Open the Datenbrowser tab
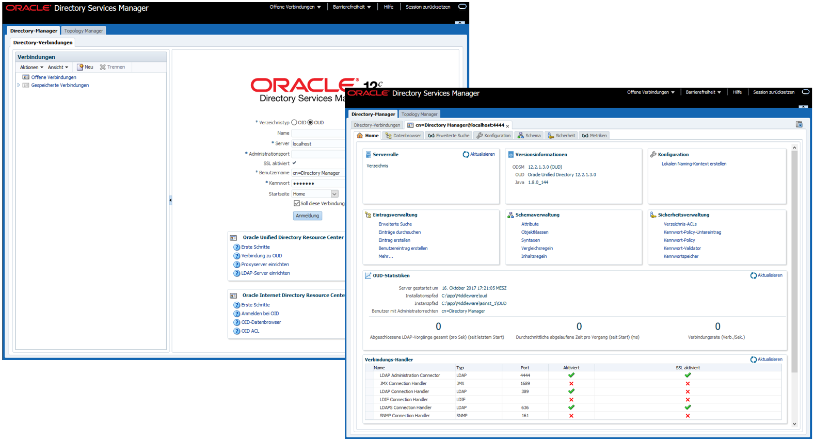This screenshot has height=442, width=814. pyautogui.click(x=403, y=136)
